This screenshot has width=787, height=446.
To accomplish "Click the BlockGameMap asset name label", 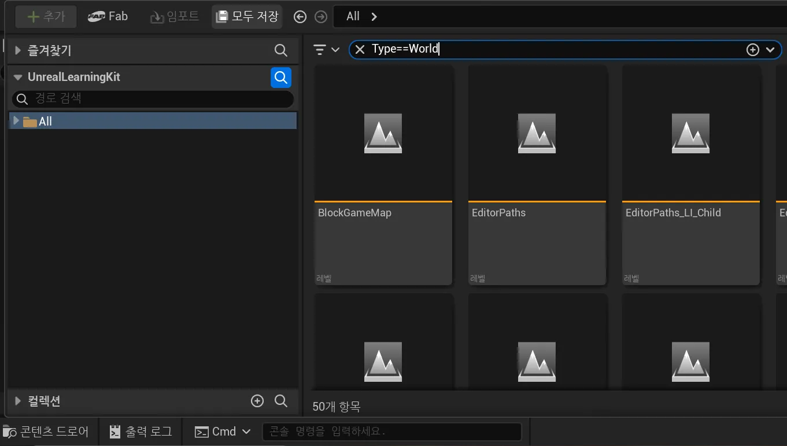I will coord(354,213).
